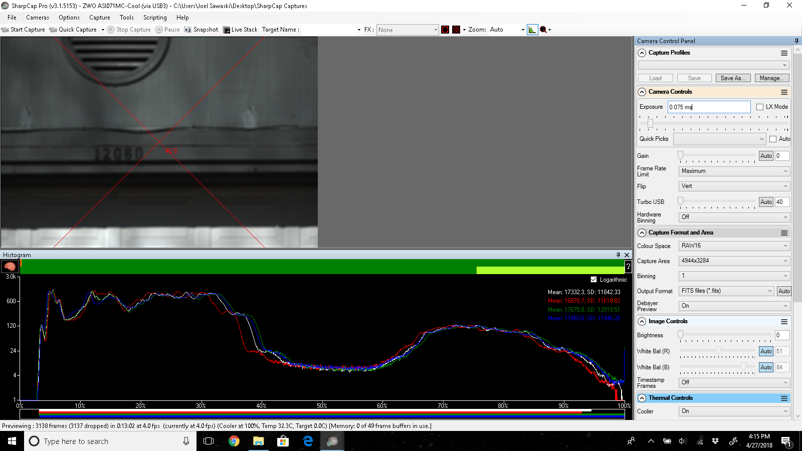802x451 pixels.
Task: Open the File menu
Action: pos(12,17)
